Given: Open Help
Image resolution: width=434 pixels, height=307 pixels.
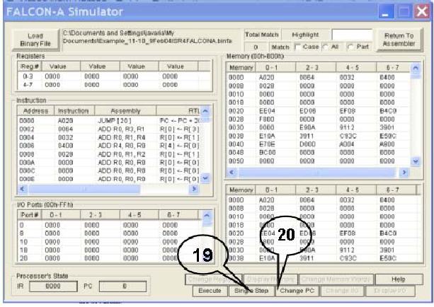Looking at the screenshot, I should coord(399,279).
